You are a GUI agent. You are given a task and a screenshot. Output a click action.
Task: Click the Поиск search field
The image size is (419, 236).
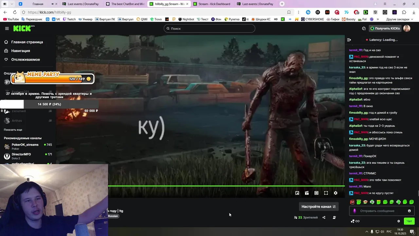pyautogui.click(x=209, y=29)
